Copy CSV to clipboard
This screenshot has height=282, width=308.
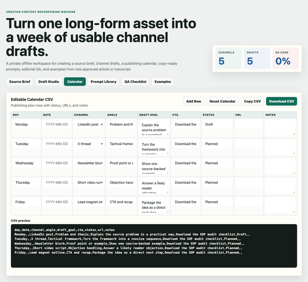point(252,101)
